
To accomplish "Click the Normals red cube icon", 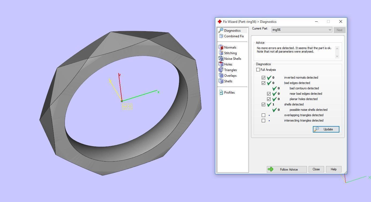I will click(x=221, y=47).
